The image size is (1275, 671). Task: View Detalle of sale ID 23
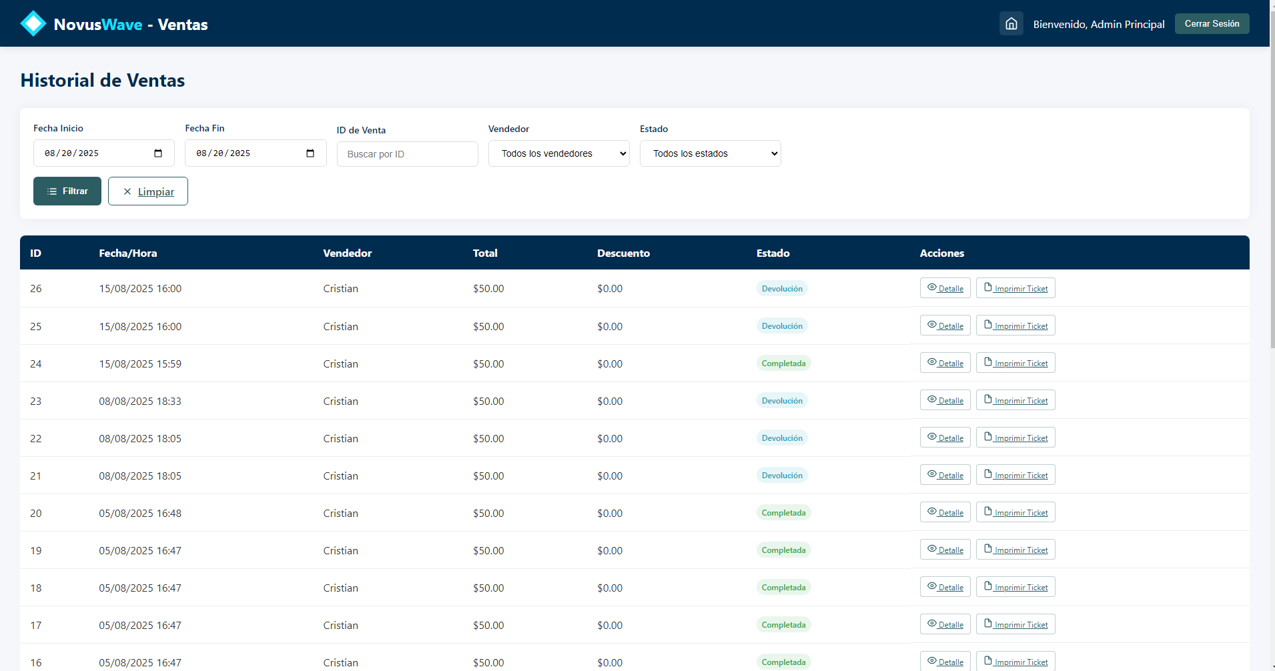[945, 400]
